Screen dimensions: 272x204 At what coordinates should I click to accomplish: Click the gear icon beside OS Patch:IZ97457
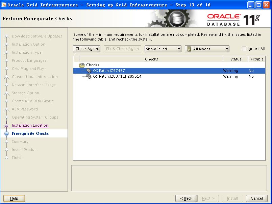(89, 71)
